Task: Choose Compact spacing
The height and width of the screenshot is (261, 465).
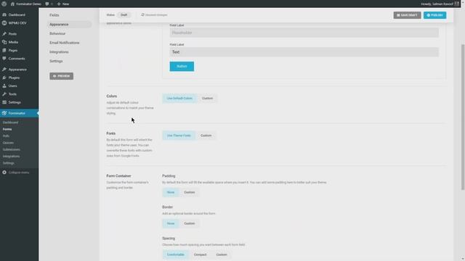Action: (200, 254)
